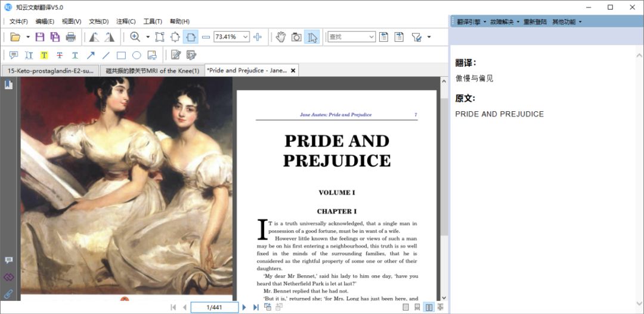Select the yellow highlight text tool
This screenshot has width=644, height=314.
pyautogui.click(x=44, y=55)
